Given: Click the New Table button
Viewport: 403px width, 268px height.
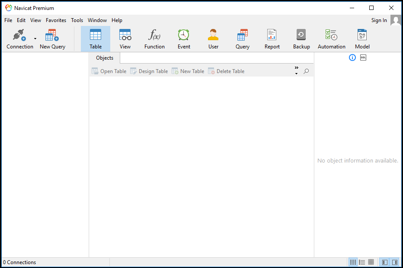Looking at the screenshot, I should [x=188, y=71].
